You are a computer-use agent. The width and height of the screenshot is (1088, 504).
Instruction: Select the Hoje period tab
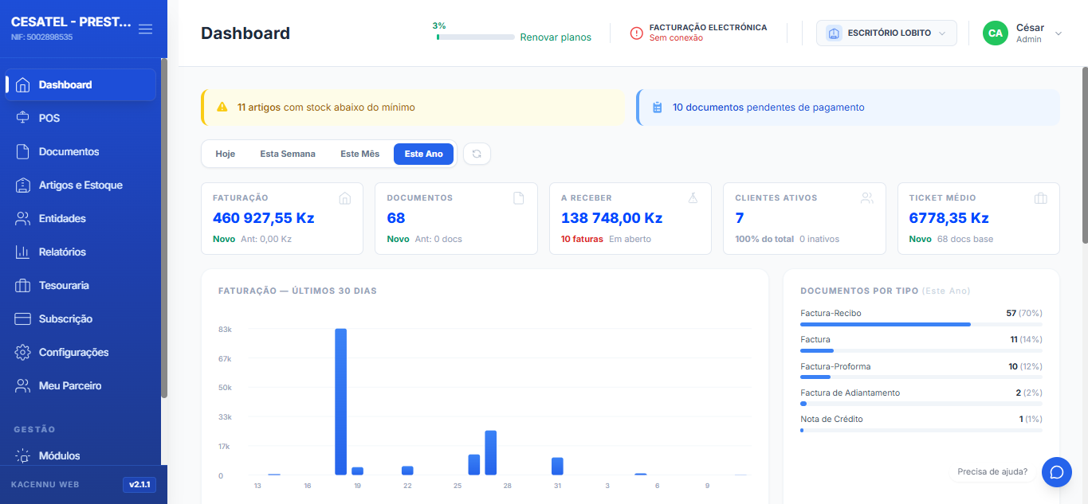(226, 154)
